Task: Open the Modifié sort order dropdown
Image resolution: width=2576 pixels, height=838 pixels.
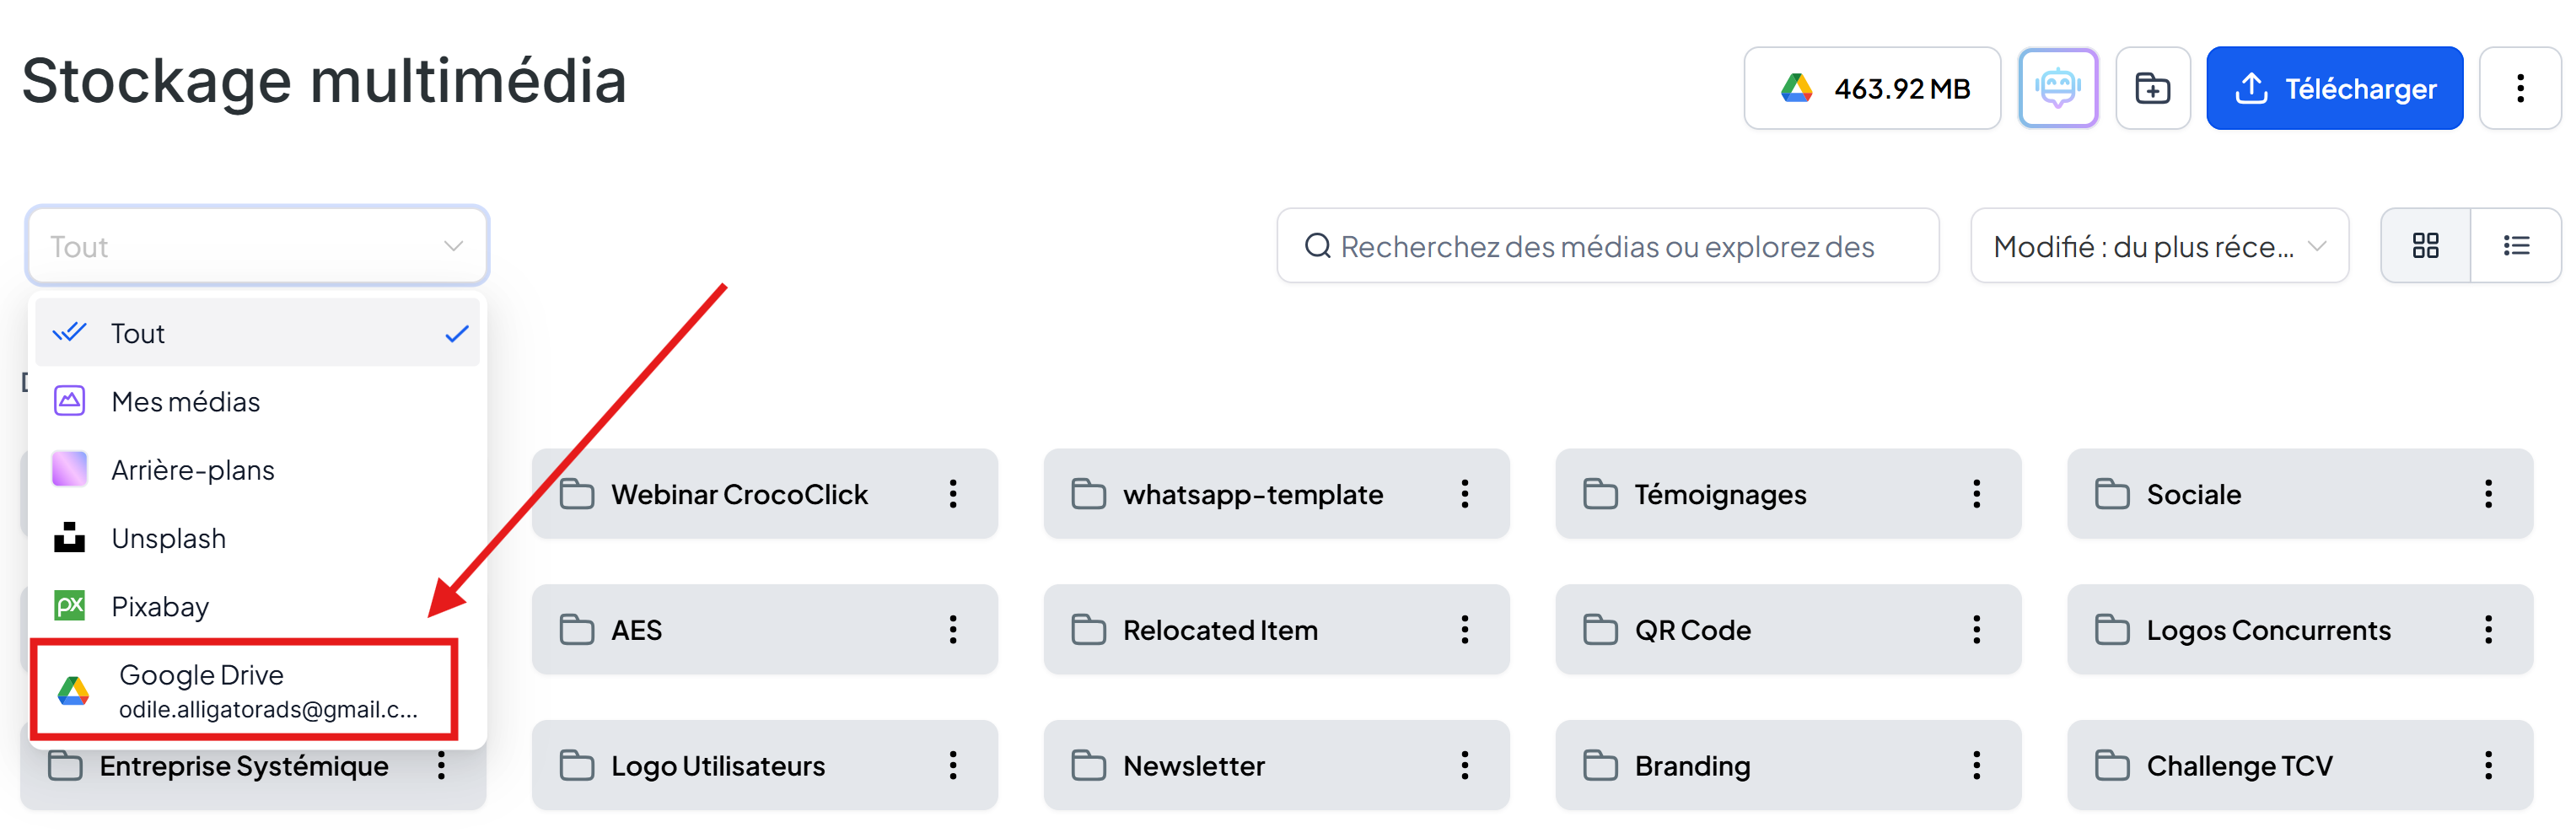Action: 2158,246
